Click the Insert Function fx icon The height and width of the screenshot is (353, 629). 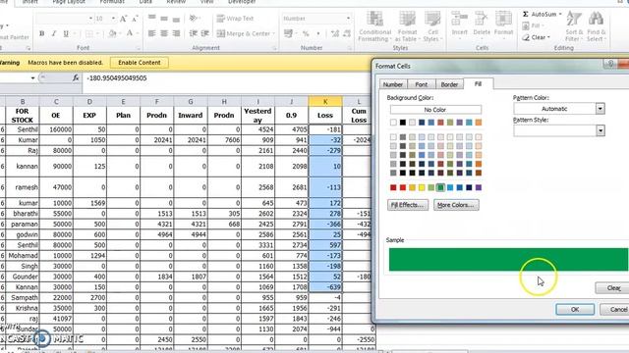(x=76, y=78)
